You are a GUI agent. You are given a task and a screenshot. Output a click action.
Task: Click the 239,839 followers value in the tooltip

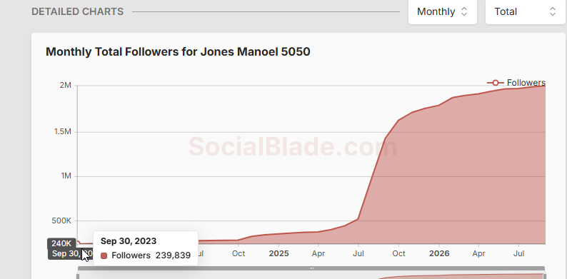click(173, 255)
